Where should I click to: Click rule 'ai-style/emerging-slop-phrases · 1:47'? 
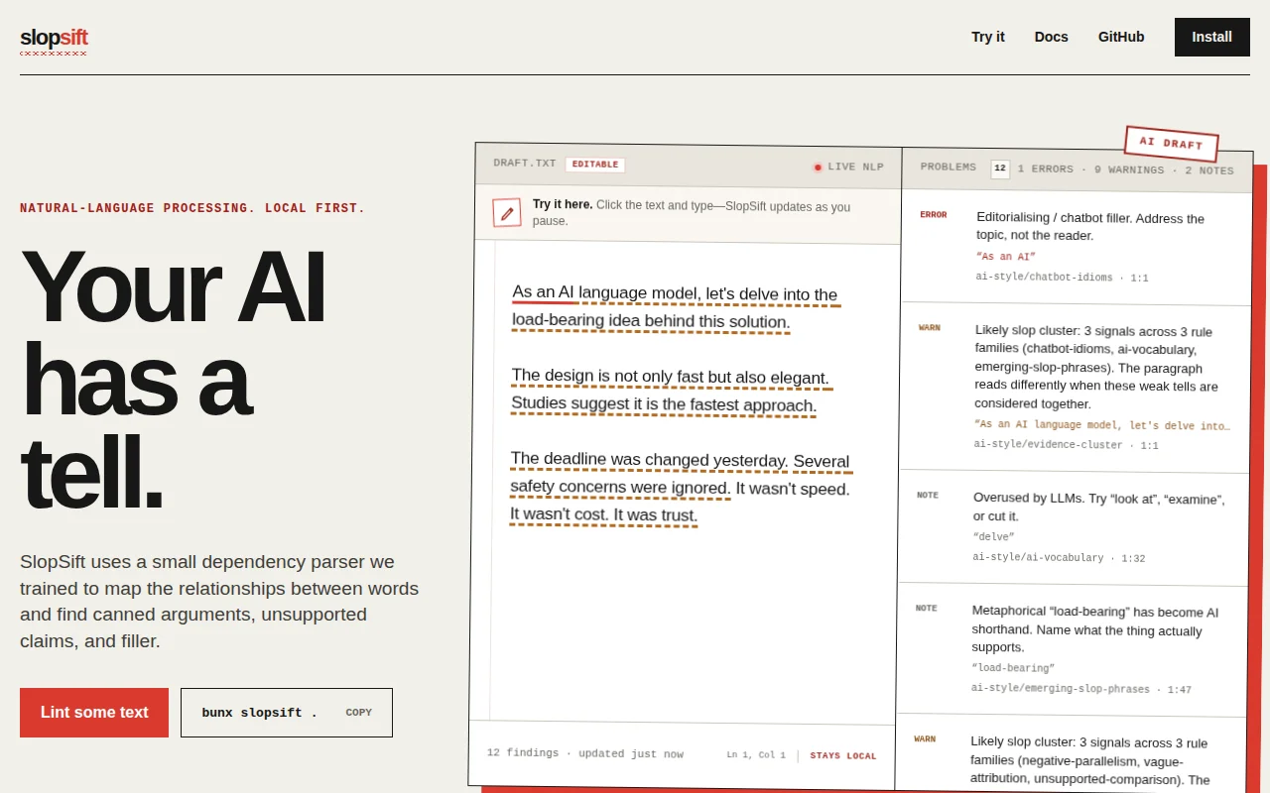click(1080, 689)
